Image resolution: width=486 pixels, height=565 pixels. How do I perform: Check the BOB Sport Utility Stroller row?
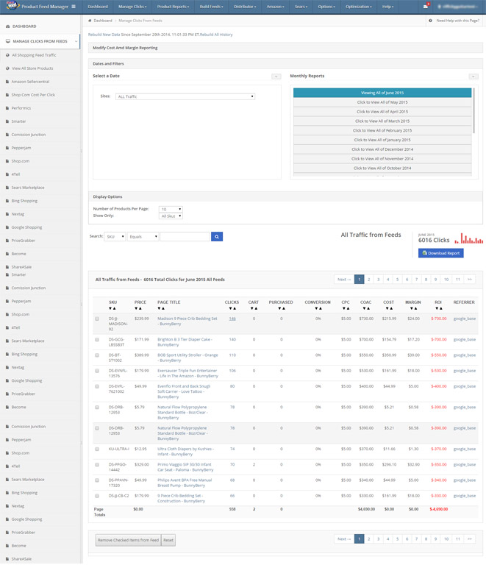point(97,355)
